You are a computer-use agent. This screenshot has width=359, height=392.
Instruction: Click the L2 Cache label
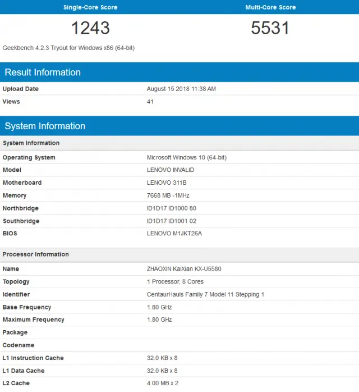tap(16, 383)
